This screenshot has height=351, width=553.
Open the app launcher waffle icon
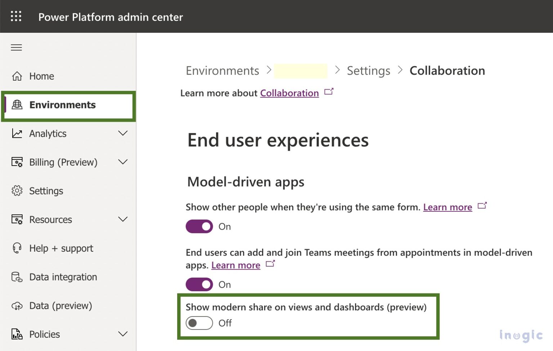[x=16, y=16]
